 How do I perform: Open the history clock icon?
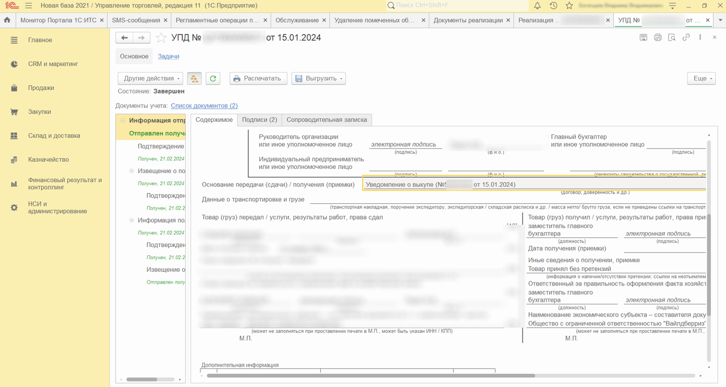coord(553,6)
